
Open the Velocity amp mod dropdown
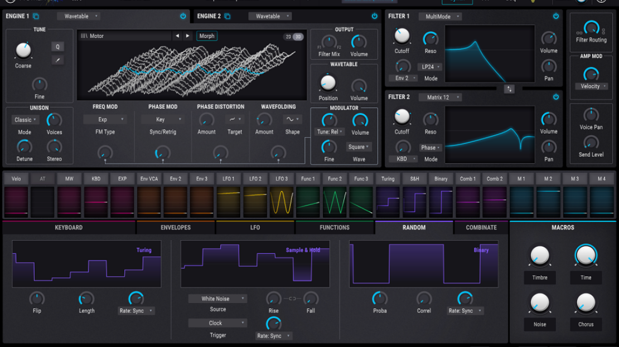591,86
